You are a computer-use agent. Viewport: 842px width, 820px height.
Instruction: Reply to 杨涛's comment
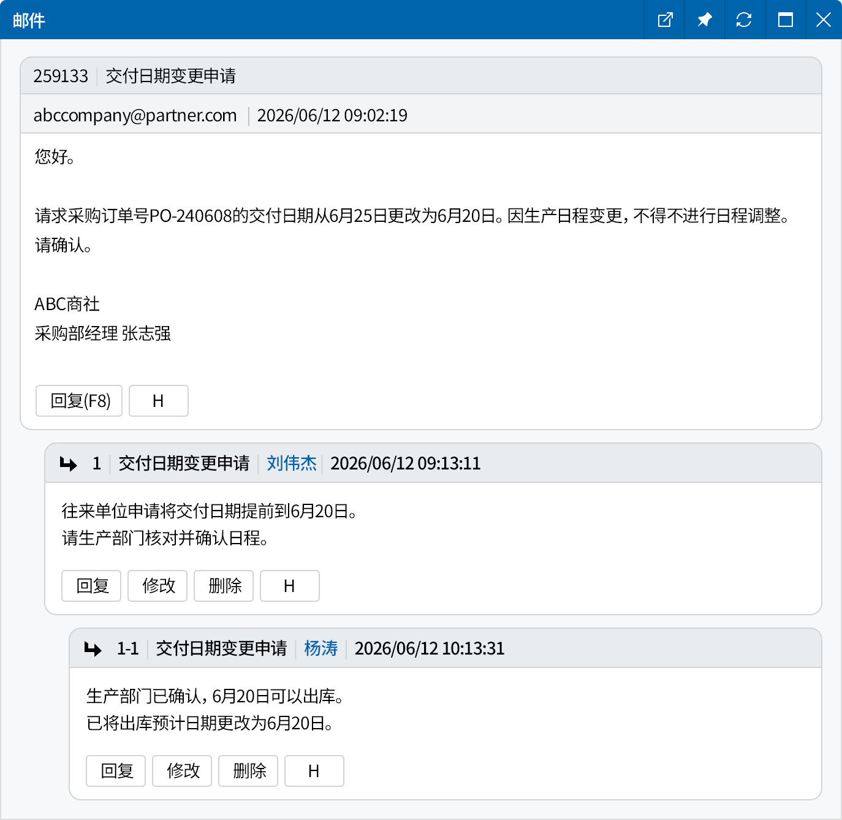coord(116,771)
